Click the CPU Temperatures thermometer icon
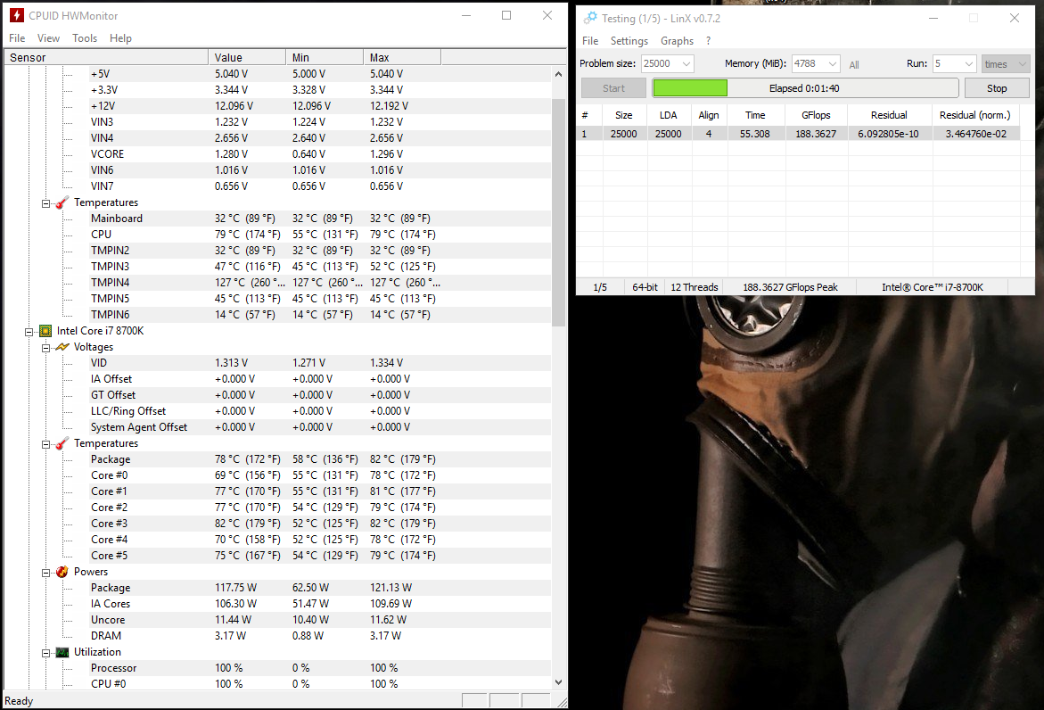This screenshot has width=1044, height=710. tap(62, 443)
